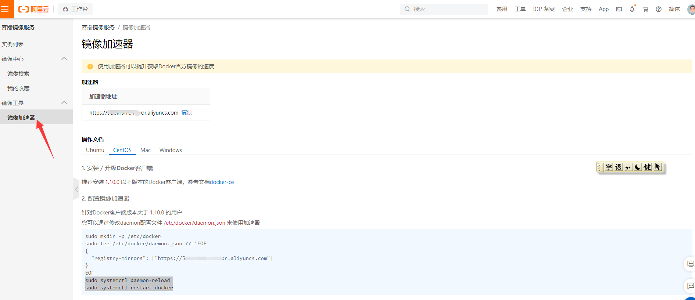Click the 容器镜像服务 sidebar title
695x300 pixels.
(x=18, y=27)
